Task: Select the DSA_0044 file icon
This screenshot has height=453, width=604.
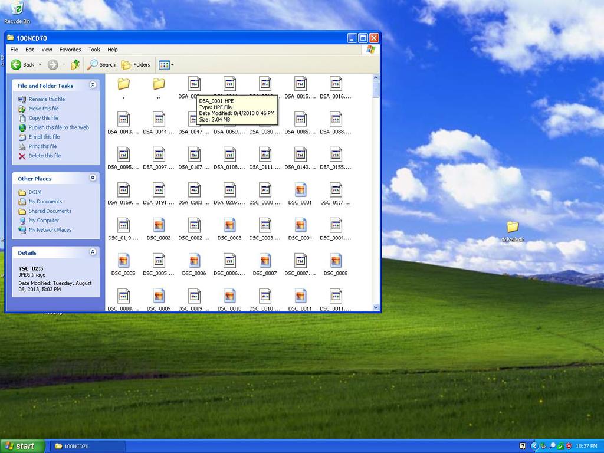Action: pos(159,119)
